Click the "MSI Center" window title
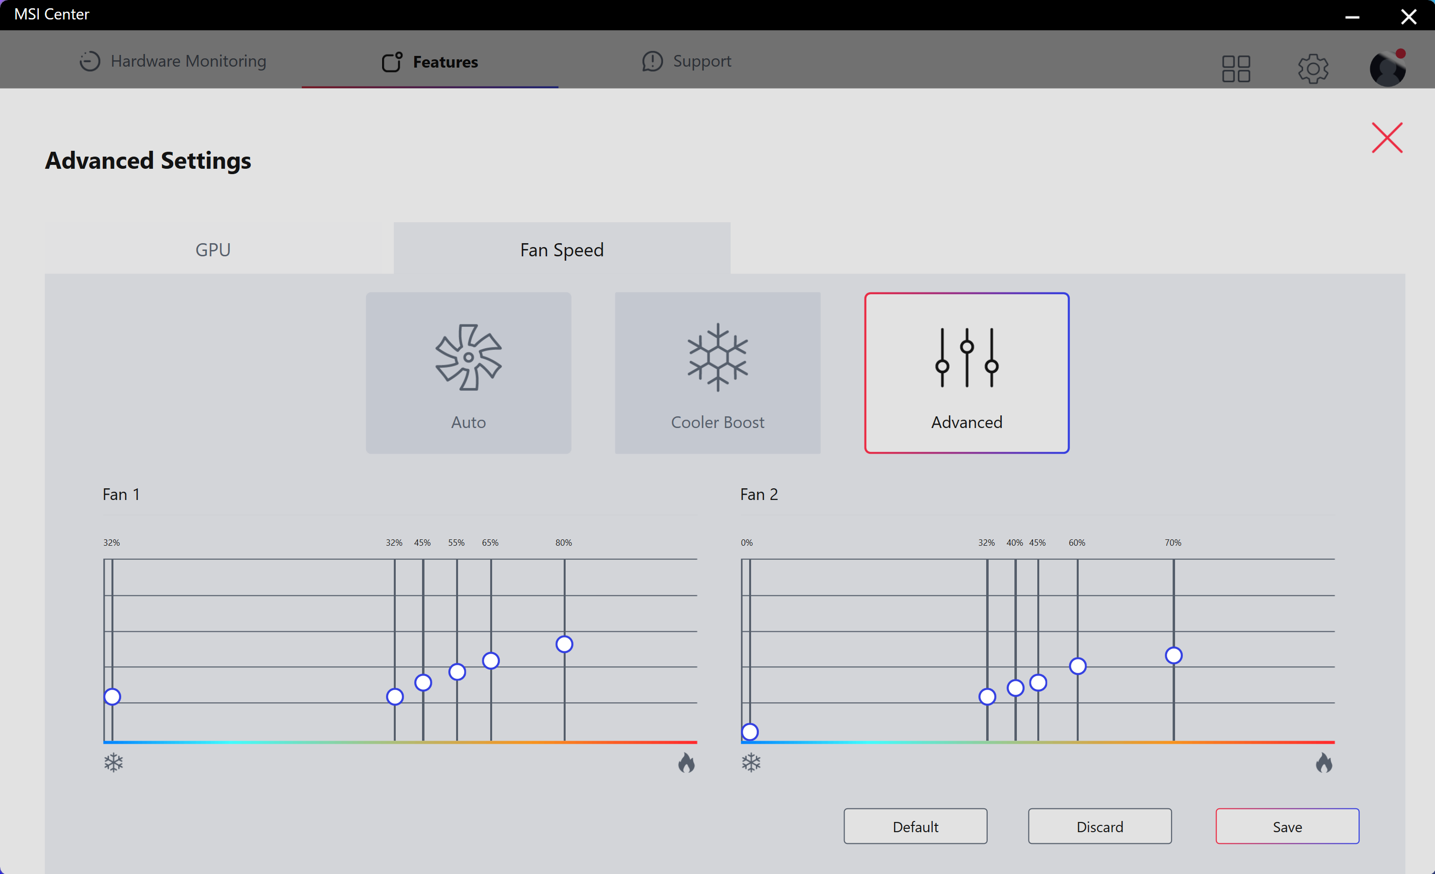Viewport: 1435px width, 874px height. point(52,14)
